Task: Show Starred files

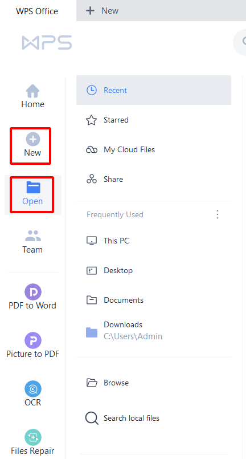Action: pyautogui.click(x=154, y=120)
